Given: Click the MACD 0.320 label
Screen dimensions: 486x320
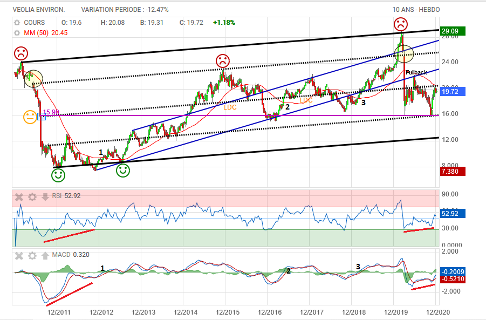Looking at the screenshot, I should (x=71, y=255).
